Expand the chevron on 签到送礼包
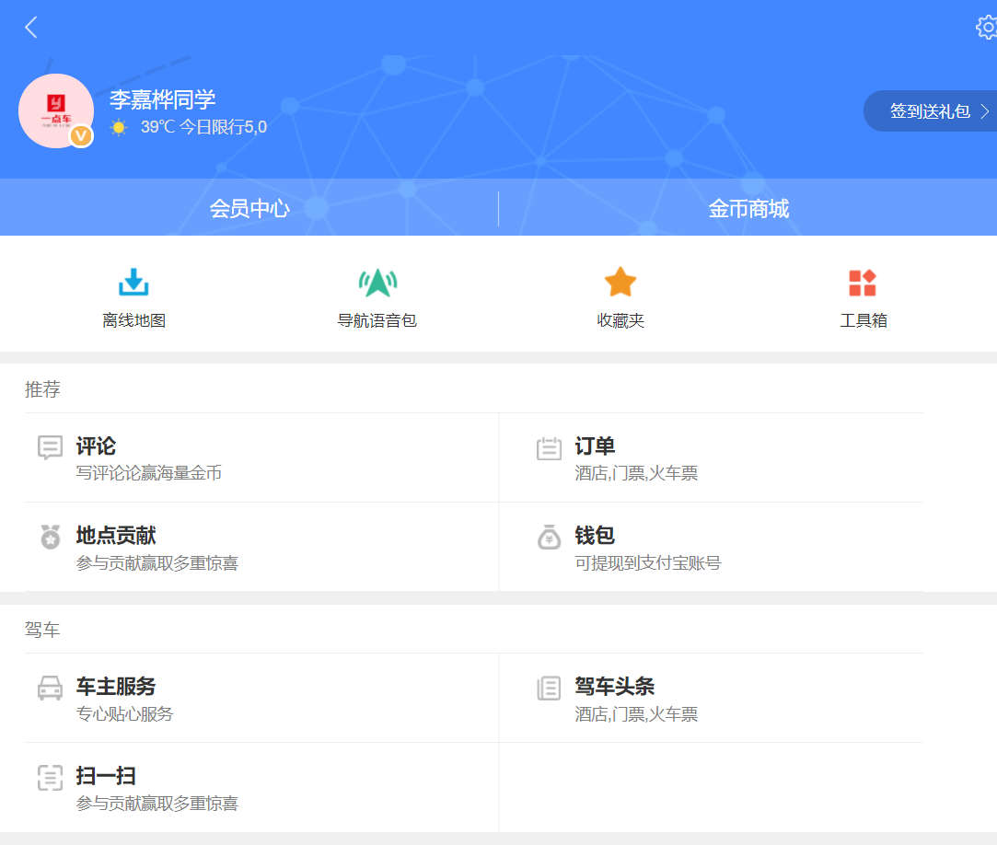997x845 pixels. pos(984,111)
